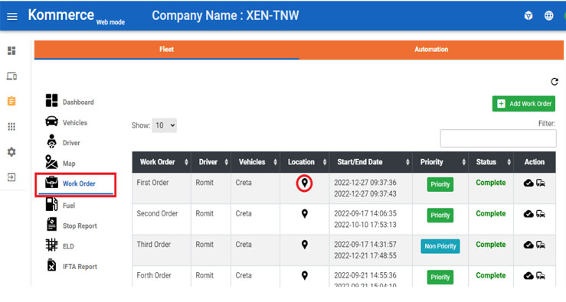This screenshot has width=566, height=302.
Task: Open Stop Report in the fleet menu
Action: click(71, 226)
